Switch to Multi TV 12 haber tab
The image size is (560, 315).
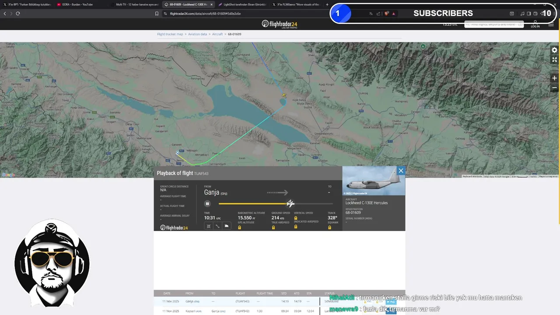(134, 4)
